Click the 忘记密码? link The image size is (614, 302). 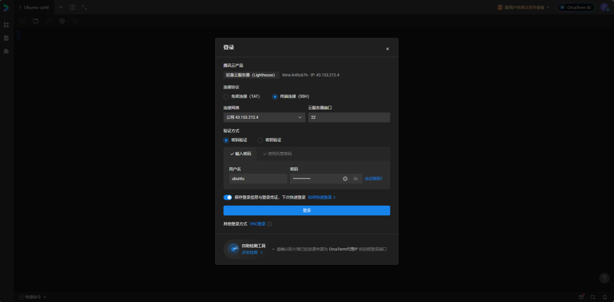[373, 179]
